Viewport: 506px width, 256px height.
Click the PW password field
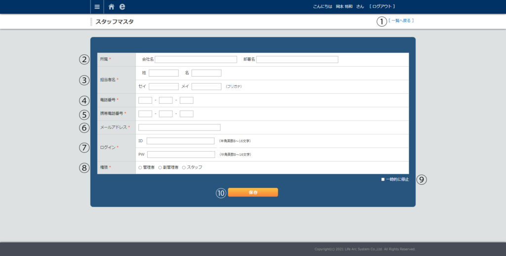181,154
